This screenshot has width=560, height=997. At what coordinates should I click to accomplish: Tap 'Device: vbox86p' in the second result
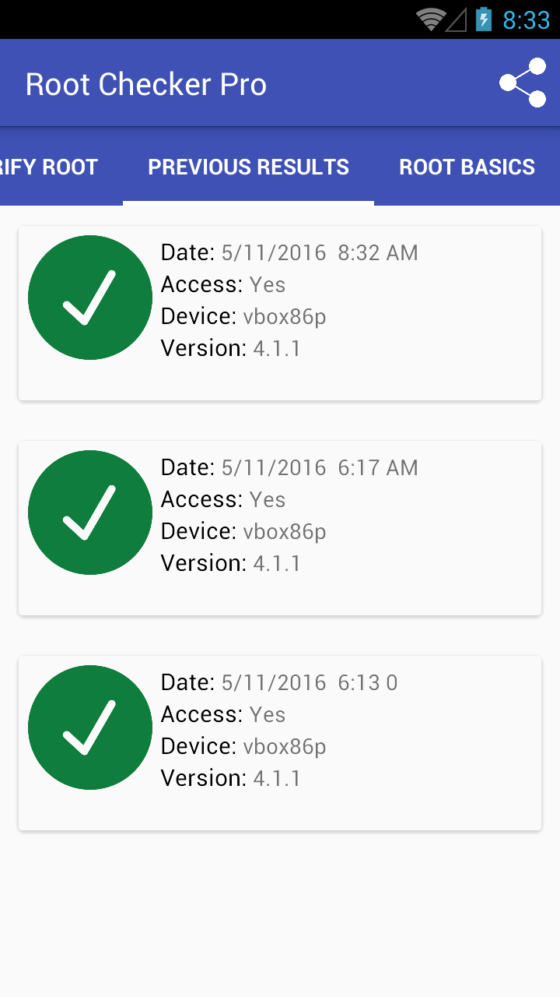click(243, 531)
